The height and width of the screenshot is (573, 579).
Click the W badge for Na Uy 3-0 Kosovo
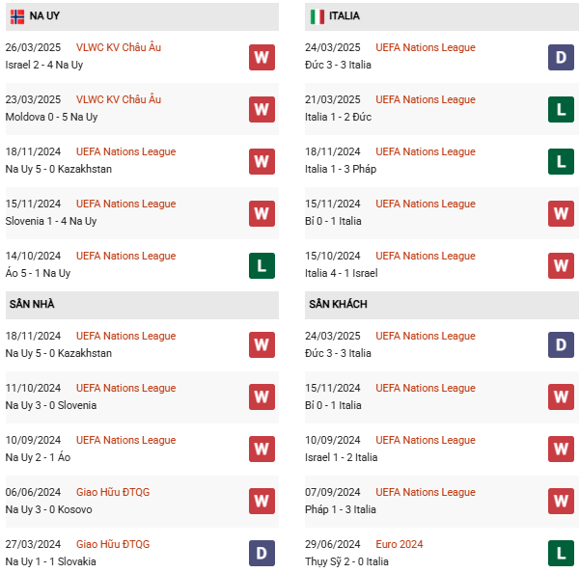(262, 502)
